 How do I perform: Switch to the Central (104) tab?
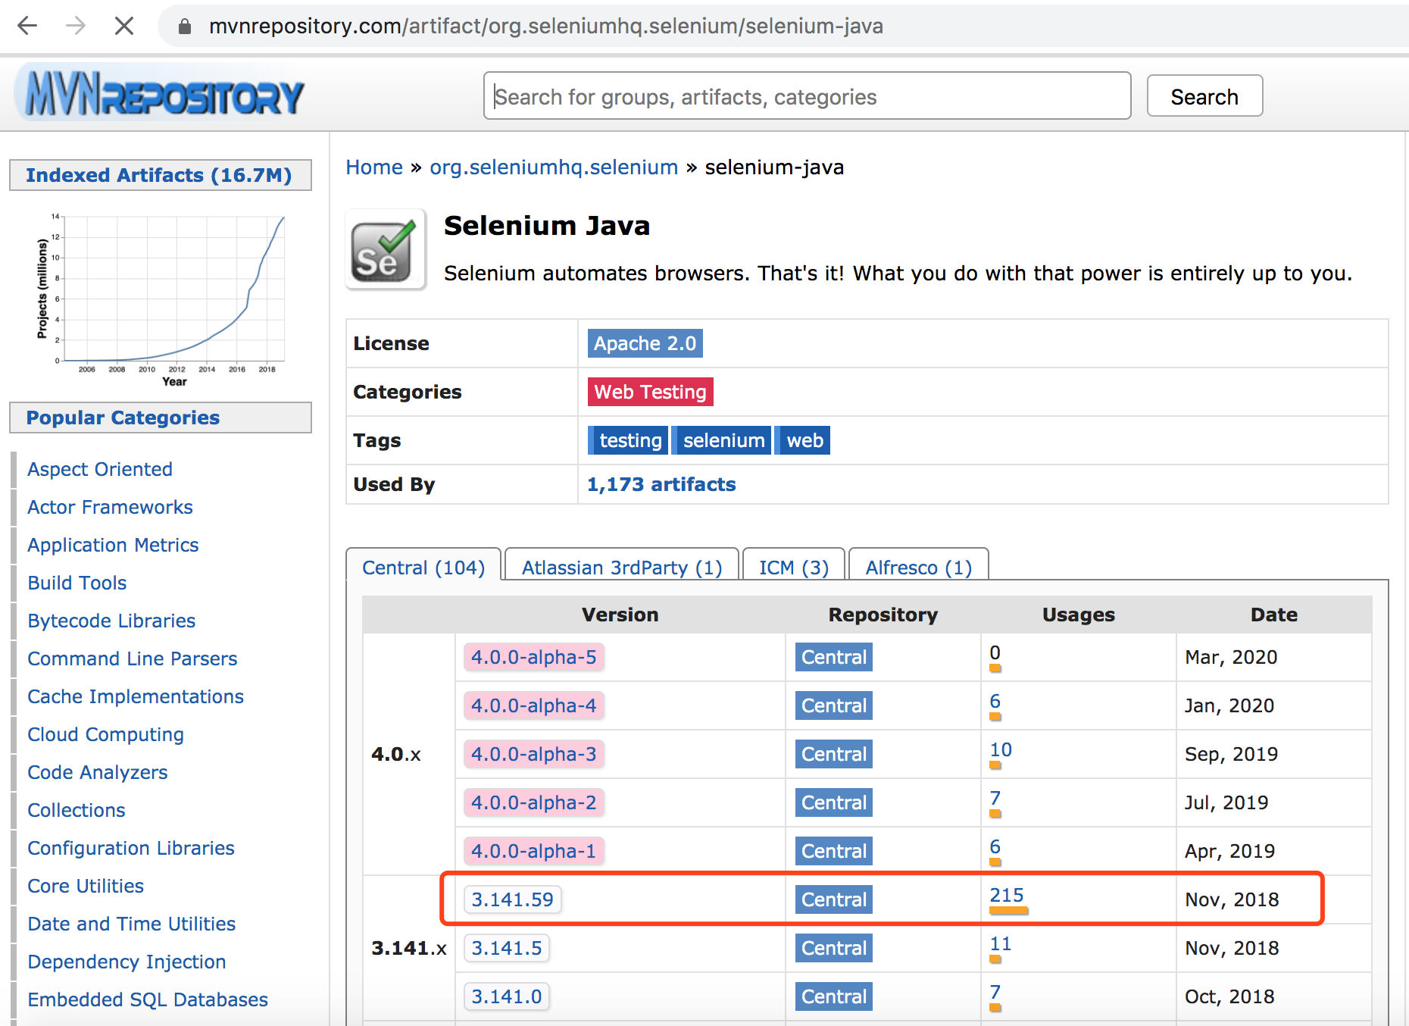[x=423, y=568]
